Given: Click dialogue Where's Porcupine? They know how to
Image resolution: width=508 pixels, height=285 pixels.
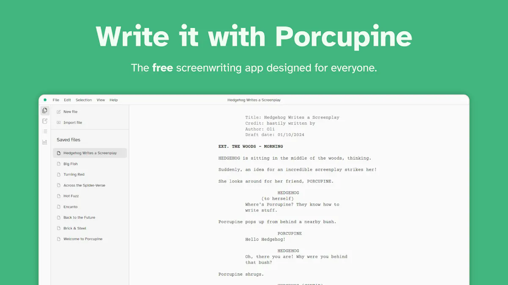Looking at the screenshot, I should [292, 204].
